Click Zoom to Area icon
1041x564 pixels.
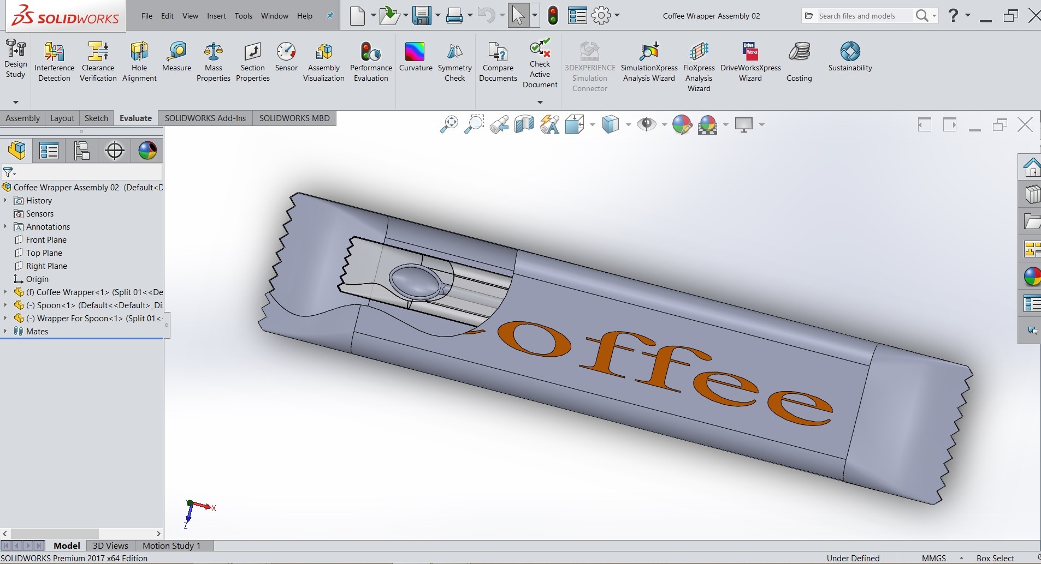[474, 124]
